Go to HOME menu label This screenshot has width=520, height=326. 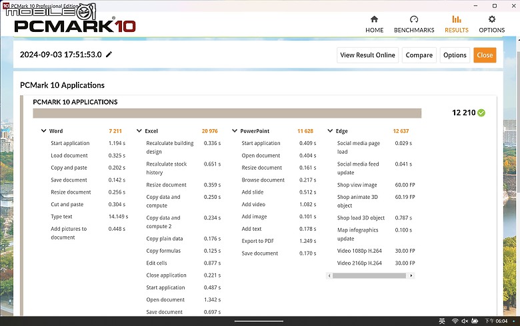point(375,30)
